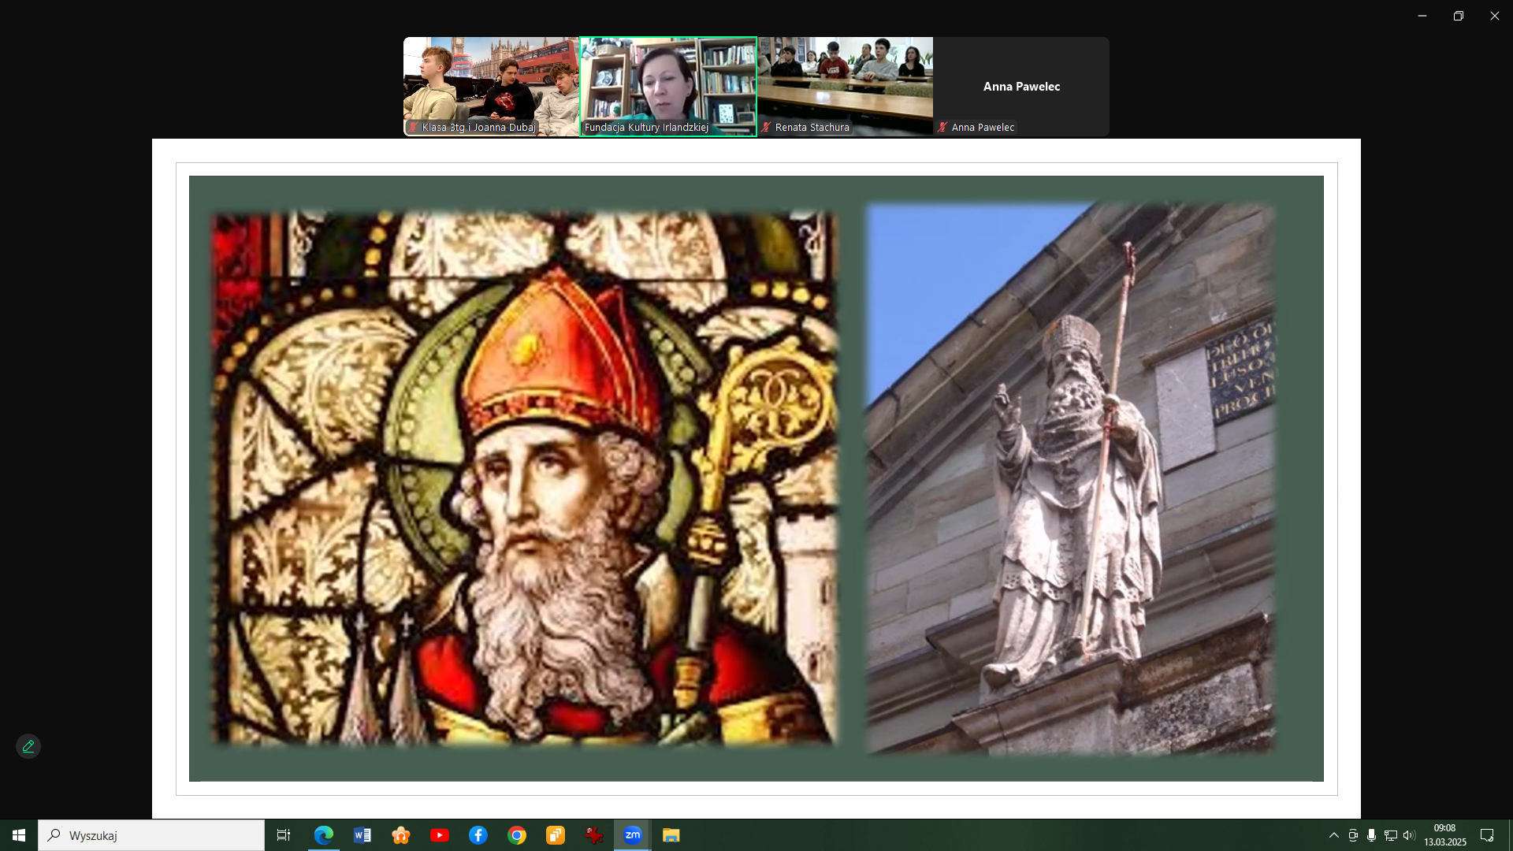Screen dimensions: 1513x851
Task: Open Microsoft Edge from the taskbar
Action: tap(323, 835)
